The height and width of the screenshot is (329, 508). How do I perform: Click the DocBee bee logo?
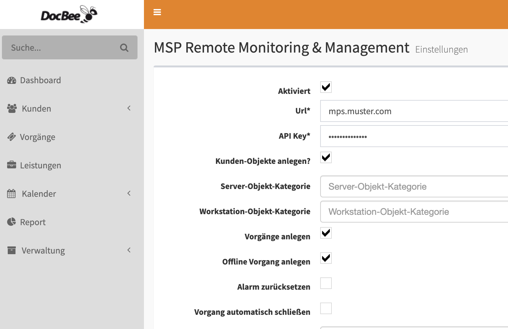[69, 14]
